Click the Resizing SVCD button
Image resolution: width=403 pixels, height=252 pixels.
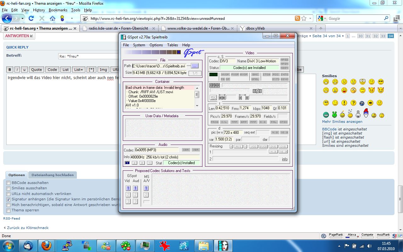point(263,146)
